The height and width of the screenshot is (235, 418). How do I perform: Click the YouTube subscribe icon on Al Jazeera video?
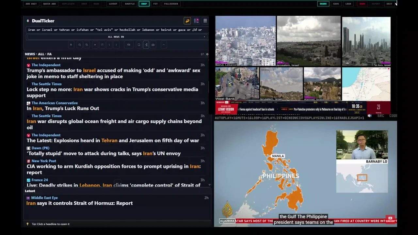[x=390, y=218]
